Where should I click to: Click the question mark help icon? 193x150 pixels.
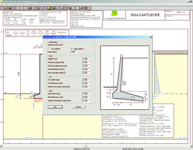point(89,8)
